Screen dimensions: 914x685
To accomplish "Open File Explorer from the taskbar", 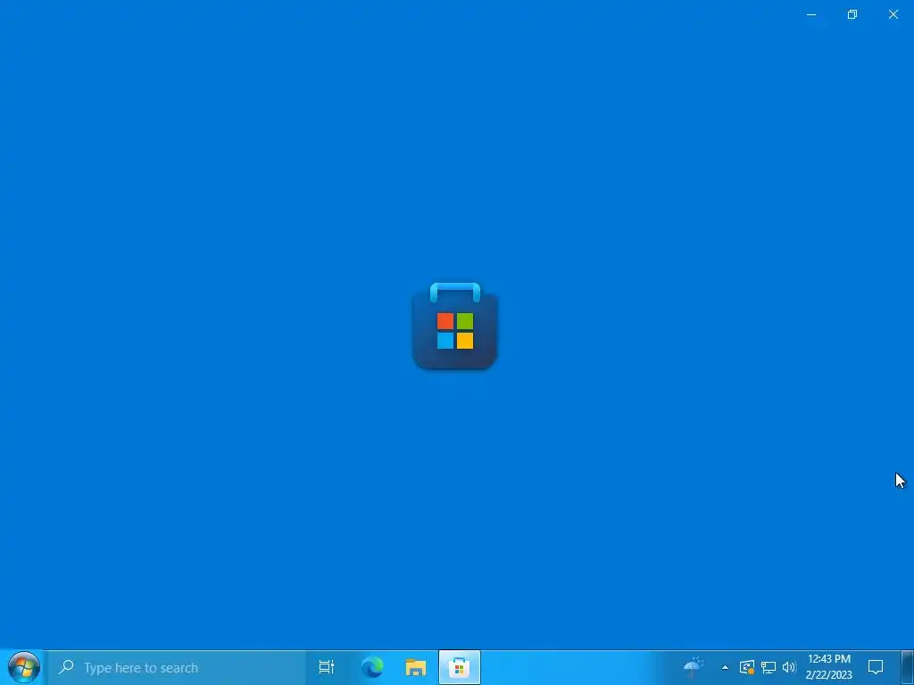I will [416, 667].
